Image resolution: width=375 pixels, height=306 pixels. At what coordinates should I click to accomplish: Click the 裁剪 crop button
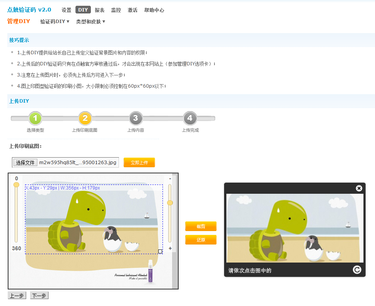tap(201, 226)
